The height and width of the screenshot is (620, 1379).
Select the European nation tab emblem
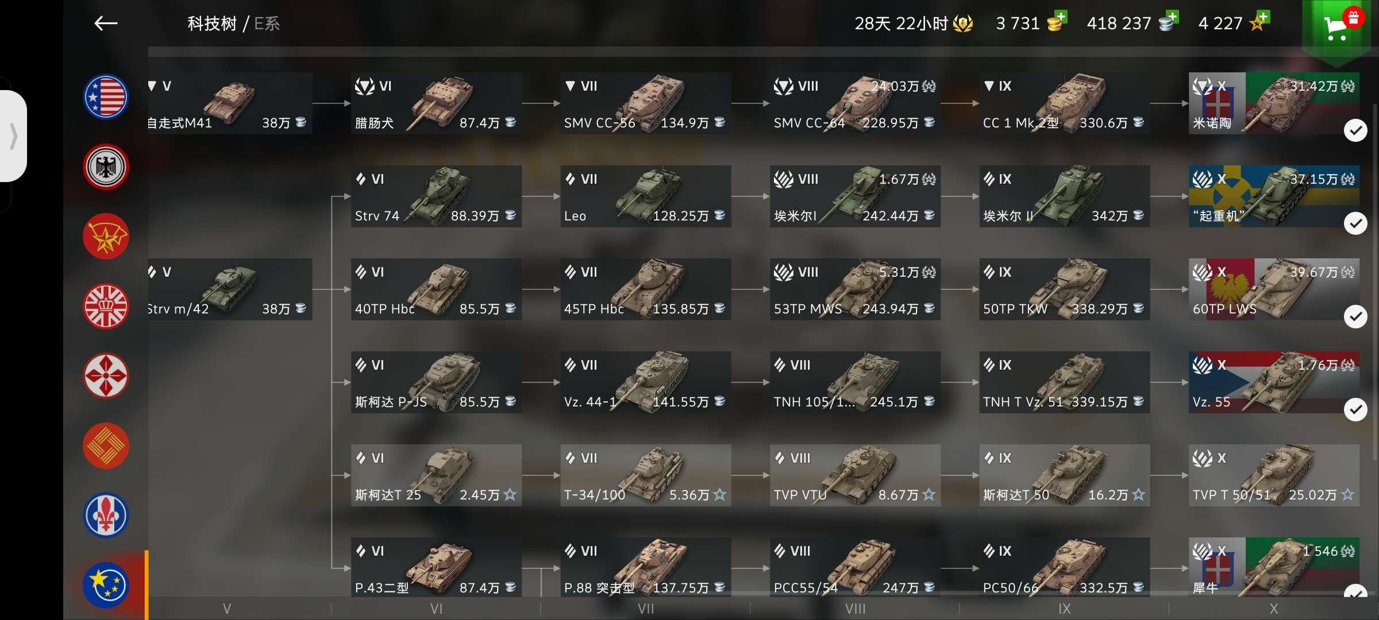[x=106, y=585]
